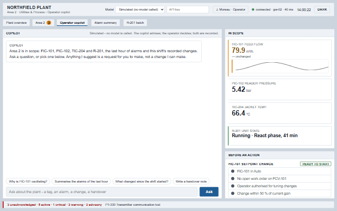337x211 pixels.
Task: Open the PIC-102 header pressure card
Action: click(x=280, y=89)
